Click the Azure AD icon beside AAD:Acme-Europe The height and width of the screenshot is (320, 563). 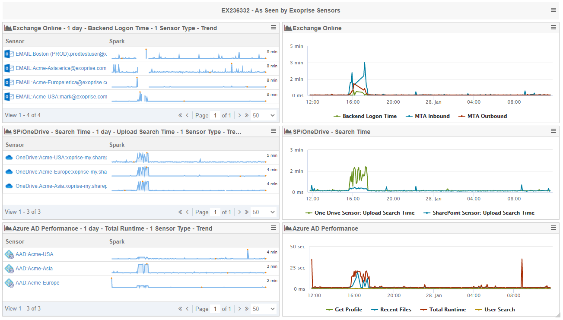click(9, 282)
